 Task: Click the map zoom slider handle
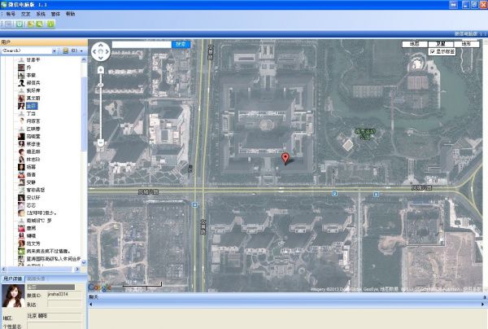pyautogui.click(x=101, y=85)
